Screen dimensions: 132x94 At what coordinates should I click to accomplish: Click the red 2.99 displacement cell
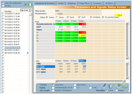(82, 24)
